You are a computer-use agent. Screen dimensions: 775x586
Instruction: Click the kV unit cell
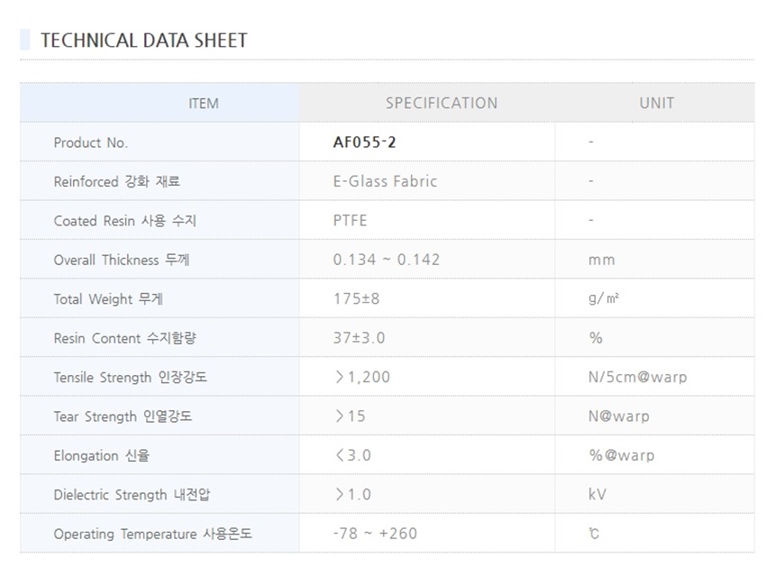[597, 495]
